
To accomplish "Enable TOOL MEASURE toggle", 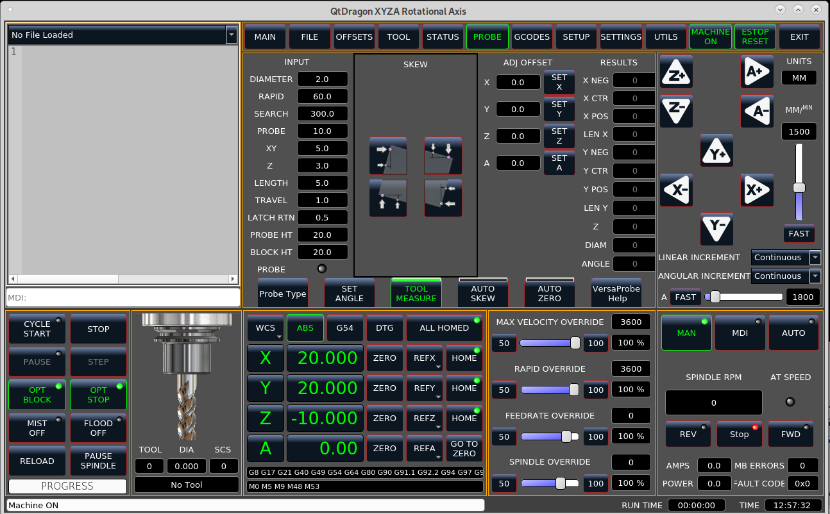I will [416, 293].
